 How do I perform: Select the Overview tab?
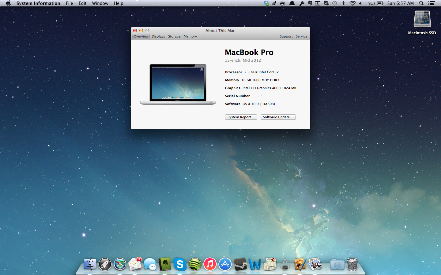(141, 36)
